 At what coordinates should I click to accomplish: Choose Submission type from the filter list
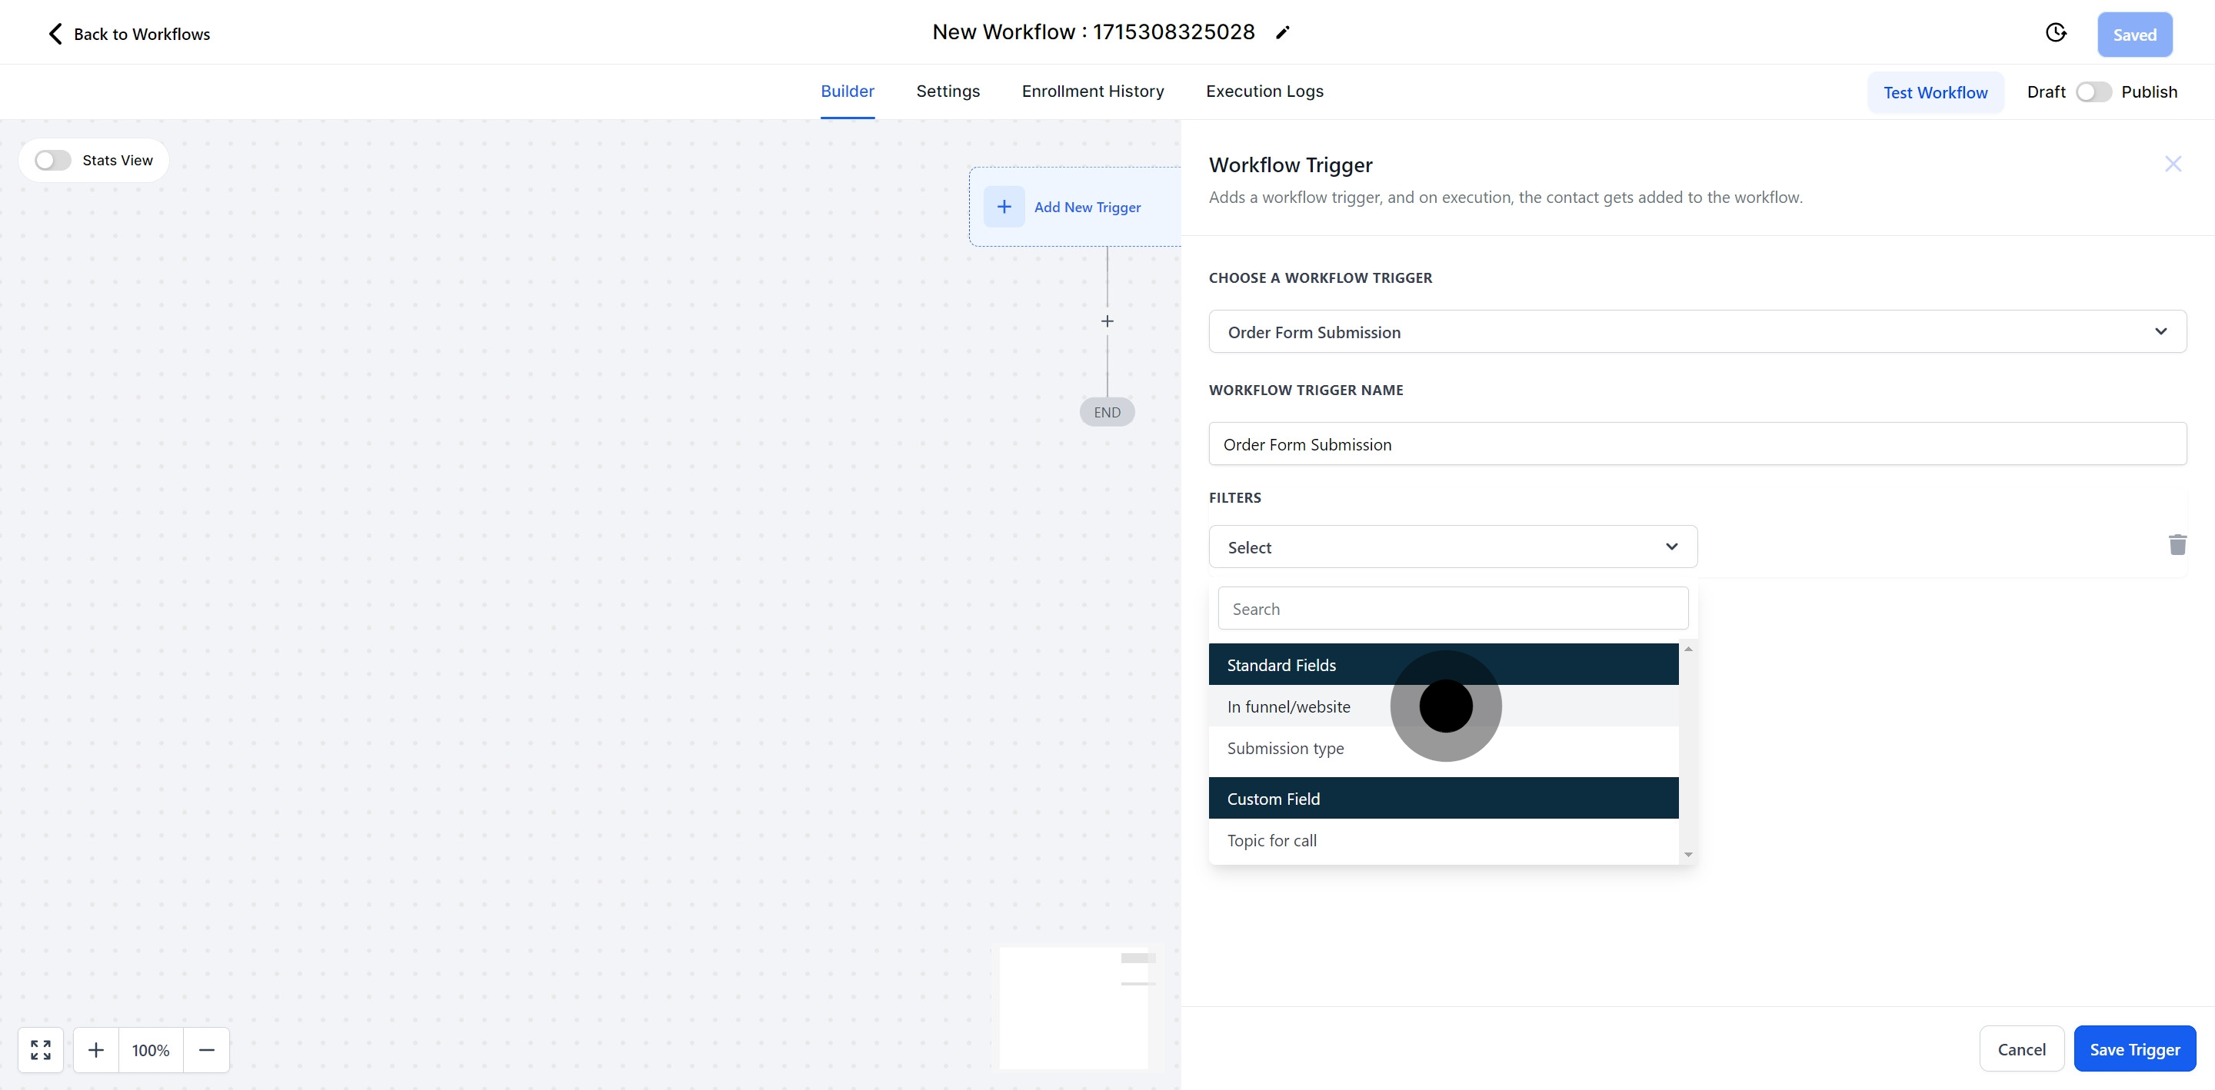pos(1284,748)
